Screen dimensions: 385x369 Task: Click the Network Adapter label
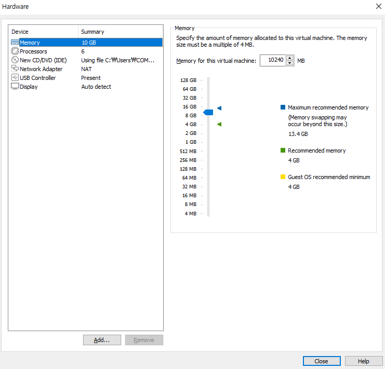click(x=41, y=69)
